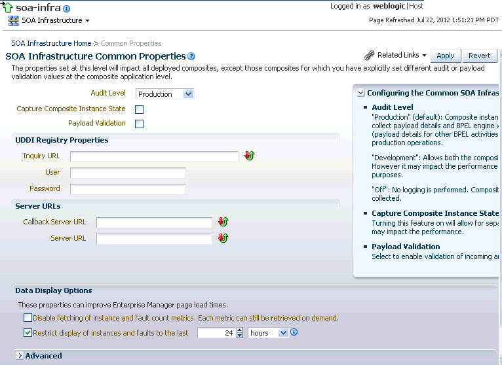This screenshot has height=365, width=502.
Task: Click into the Inquiry URL field
Action: (154, 156)
